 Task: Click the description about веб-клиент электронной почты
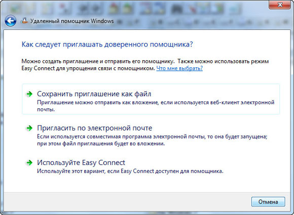click(x=156, y=106)
